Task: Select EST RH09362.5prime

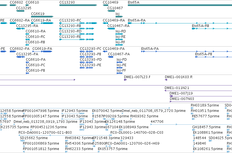Action: (x=131, y=119)
